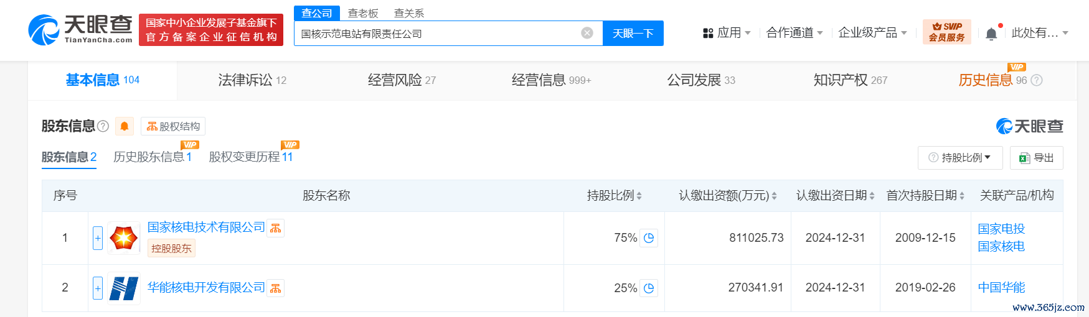The width and height of the screenshot is (1089, 317).
Task: Show pie chart for 75% shareholding
Action: tap(649, 238)
